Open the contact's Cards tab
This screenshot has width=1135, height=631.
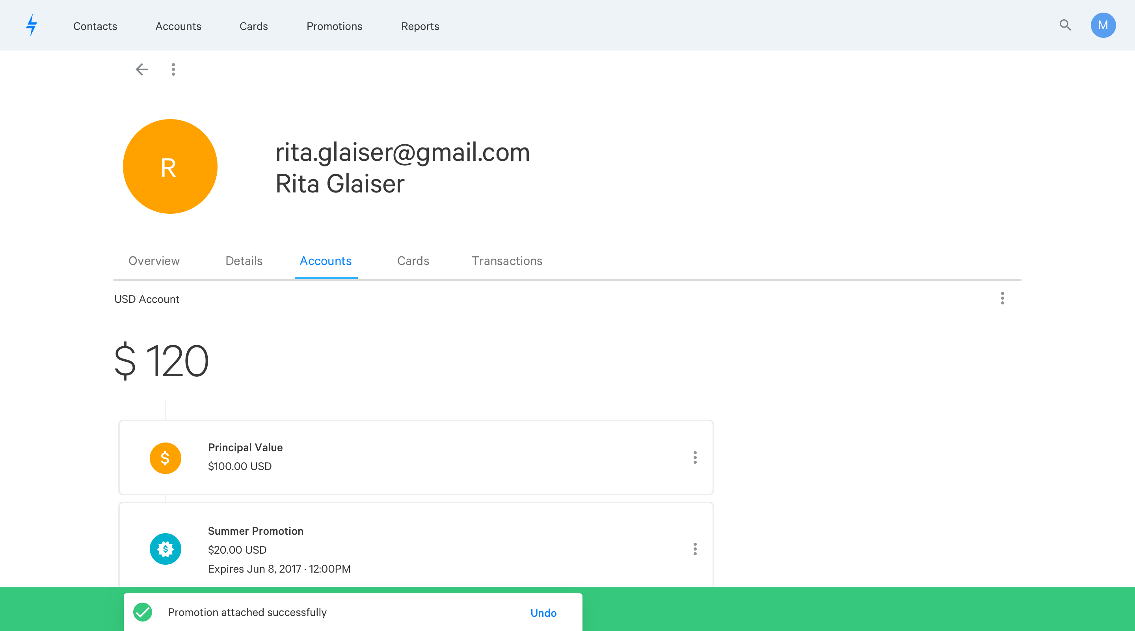(413, 261)
